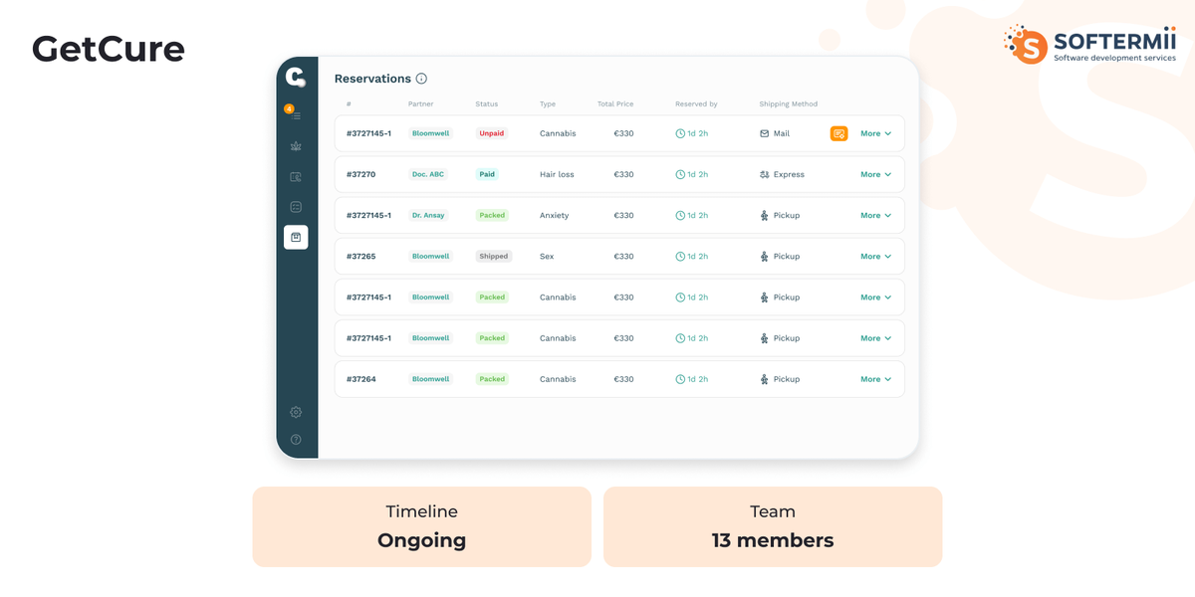1195x597 pixels.
Task: Click the Reserved by column header
Action: pyautogui.click(x=696, y=104)
